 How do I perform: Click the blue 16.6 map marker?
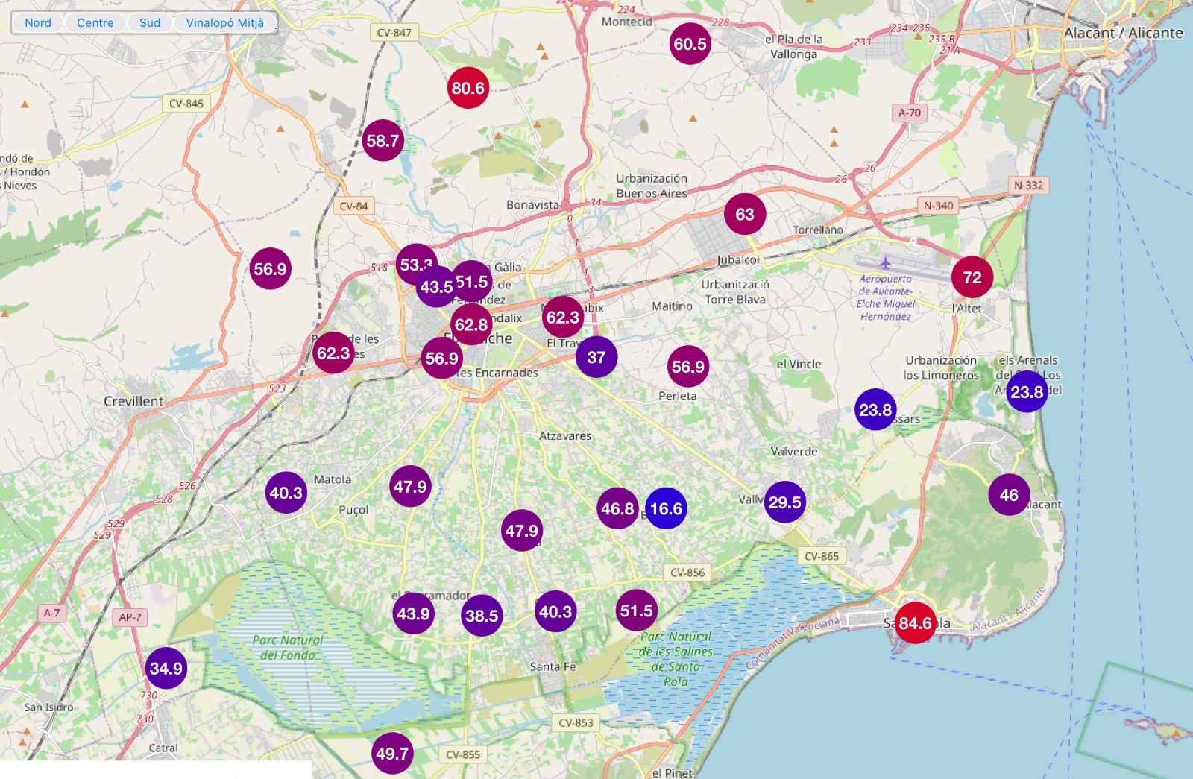tap(666, 508)
